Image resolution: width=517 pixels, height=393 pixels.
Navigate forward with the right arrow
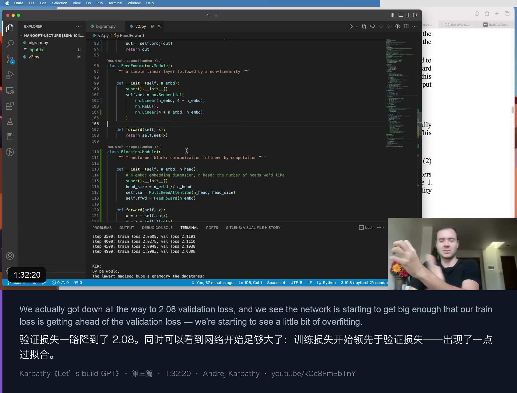click(216, 15)
